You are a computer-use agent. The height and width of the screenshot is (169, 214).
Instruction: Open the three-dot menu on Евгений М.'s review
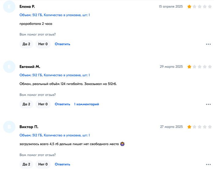click(208, 104)
